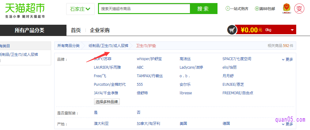Filter by brand 高洁丝

tap(185, 59)
